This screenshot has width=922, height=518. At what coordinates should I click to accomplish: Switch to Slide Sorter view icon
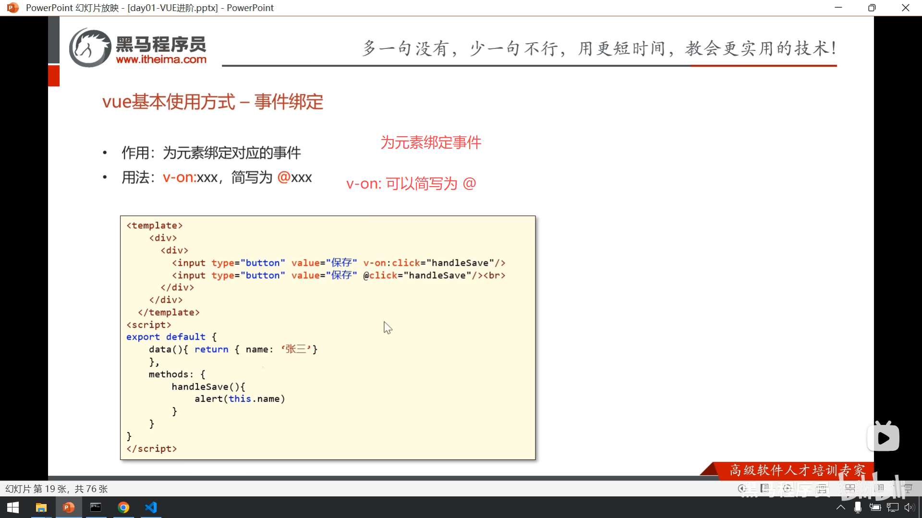click(850, 489)
